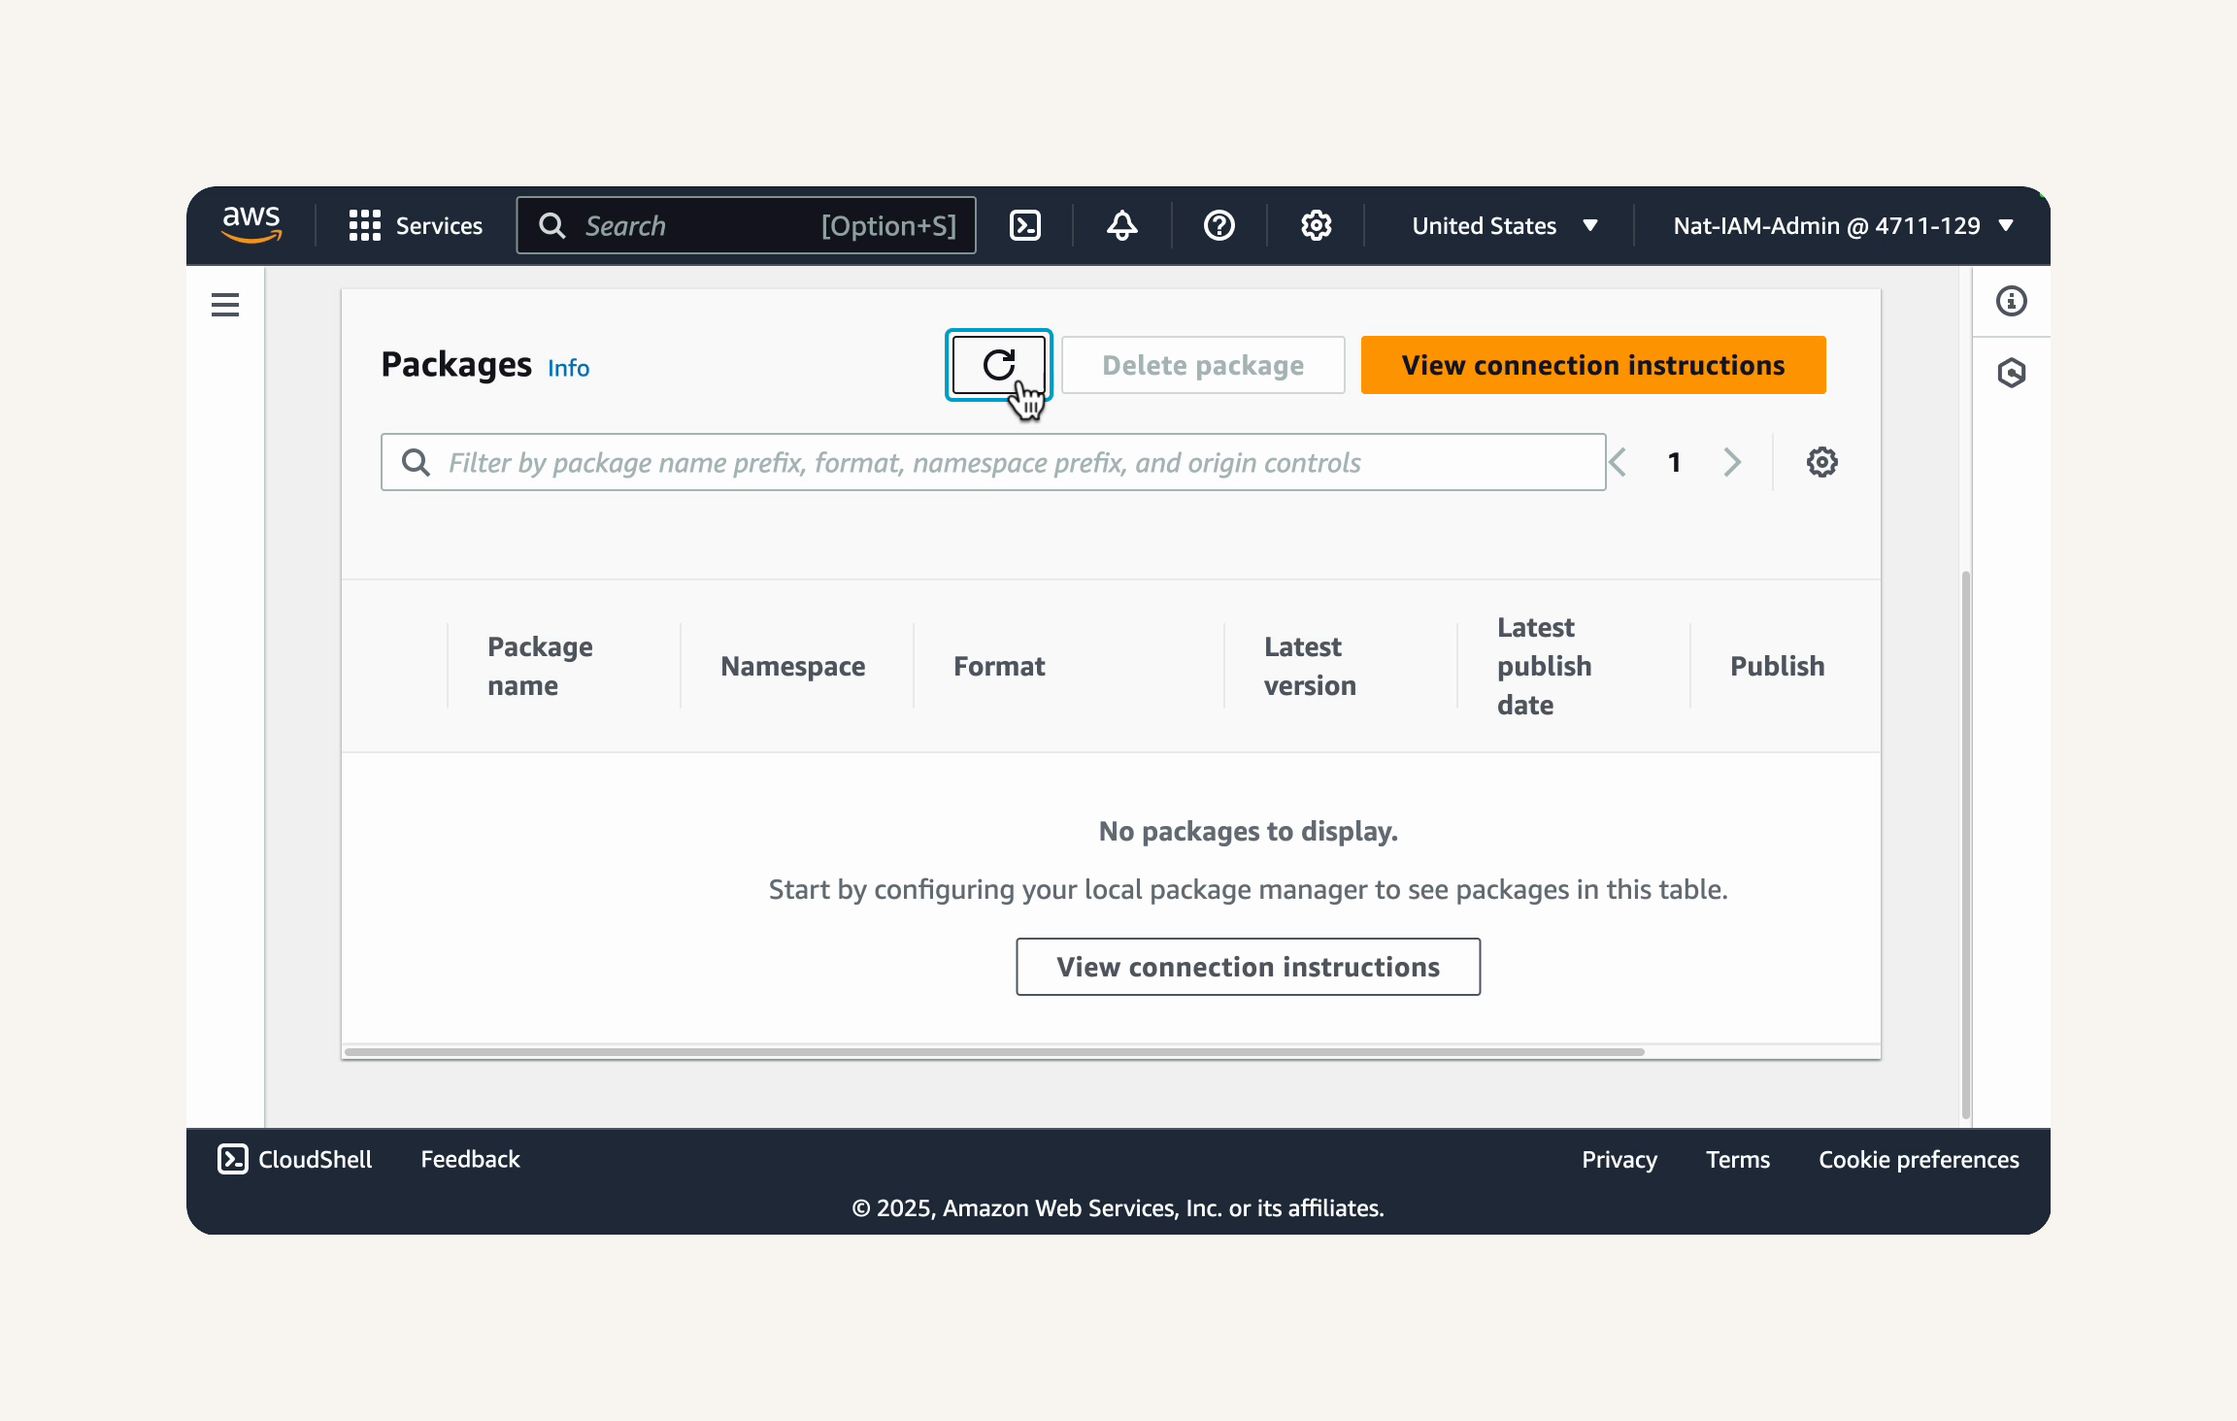Image resolution: width=2237 pixels, height=1421 pixels.
Task: Go to the previous page of packages
Action: point(1618,462)
